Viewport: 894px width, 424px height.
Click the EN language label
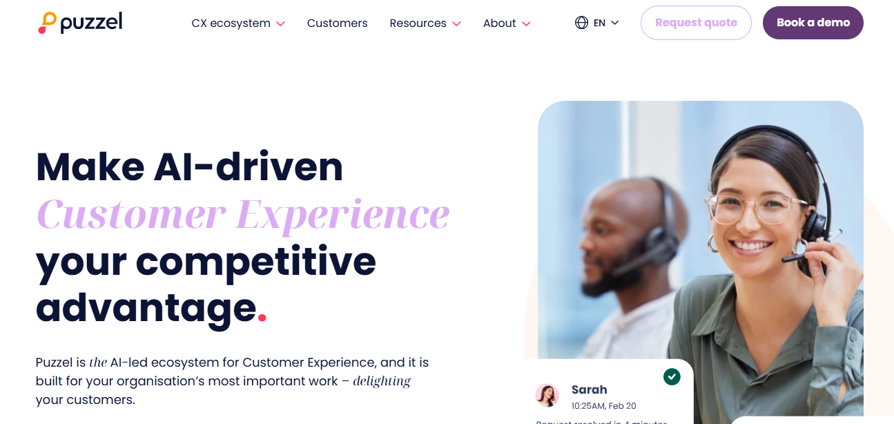click(599, 23)
